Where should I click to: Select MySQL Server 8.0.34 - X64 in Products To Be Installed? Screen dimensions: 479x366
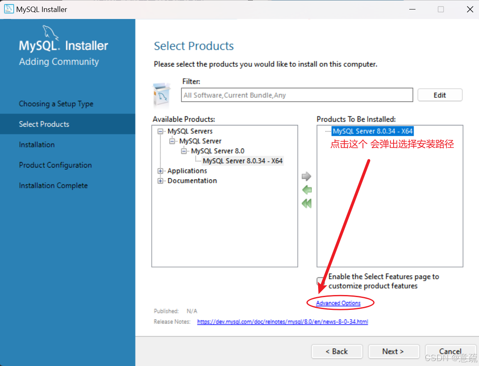tap(373, 131)
